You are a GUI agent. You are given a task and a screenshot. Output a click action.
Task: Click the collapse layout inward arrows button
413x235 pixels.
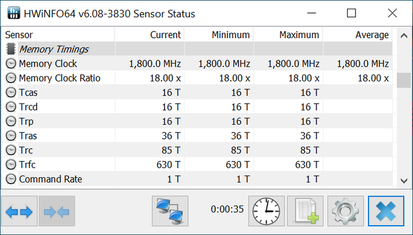click(x=57, y=211)
